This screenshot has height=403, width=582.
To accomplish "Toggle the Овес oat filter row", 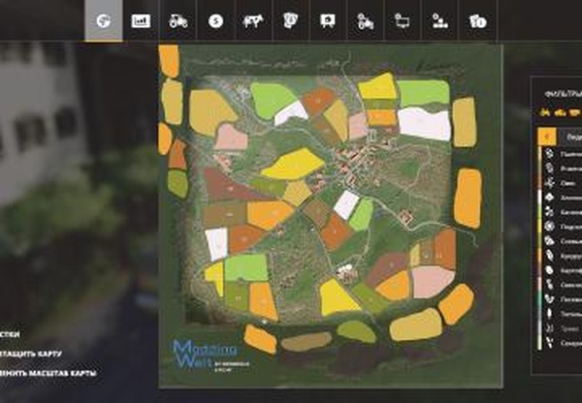I will [x=562, y=183].
